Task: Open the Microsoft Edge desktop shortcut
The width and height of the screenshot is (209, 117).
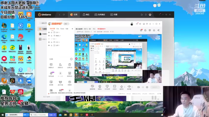Action: [4, 38]
